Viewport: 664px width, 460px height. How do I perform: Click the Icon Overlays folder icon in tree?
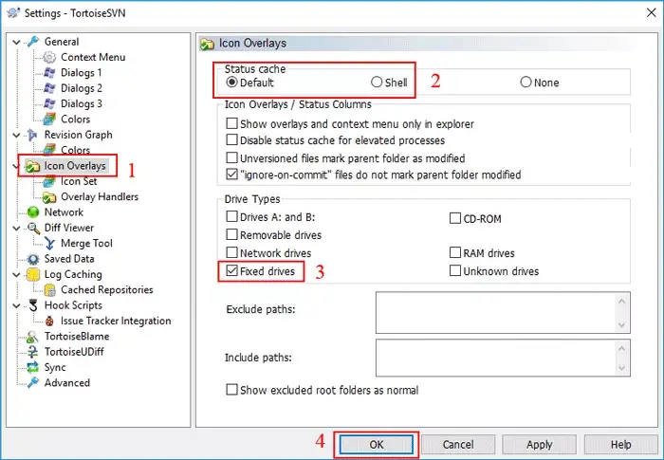(x=32, y=166)
